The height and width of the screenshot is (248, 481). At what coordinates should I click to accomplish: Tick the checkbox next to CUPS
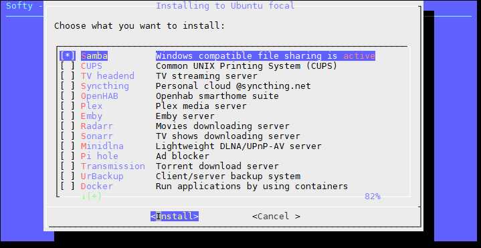[x=67, y=66]
